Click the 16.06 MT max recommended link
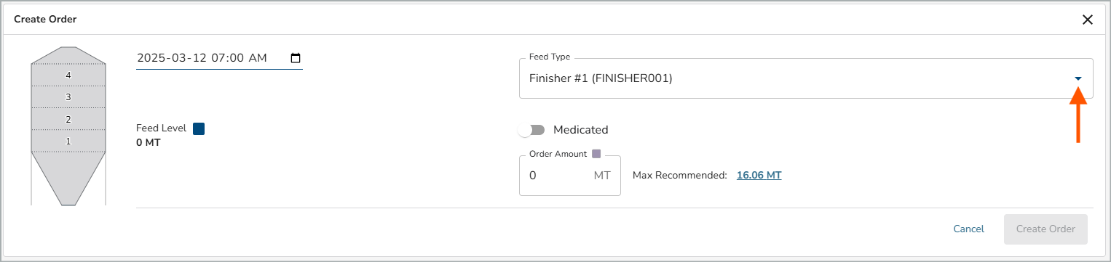This screenshot has width=1111, height=262. tap(759, 176)
